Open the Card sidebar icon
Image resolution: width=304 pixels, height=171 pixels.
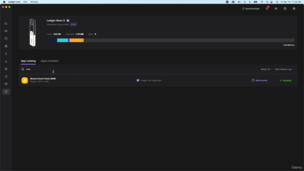pyautogui.click(x=6, y=84)
